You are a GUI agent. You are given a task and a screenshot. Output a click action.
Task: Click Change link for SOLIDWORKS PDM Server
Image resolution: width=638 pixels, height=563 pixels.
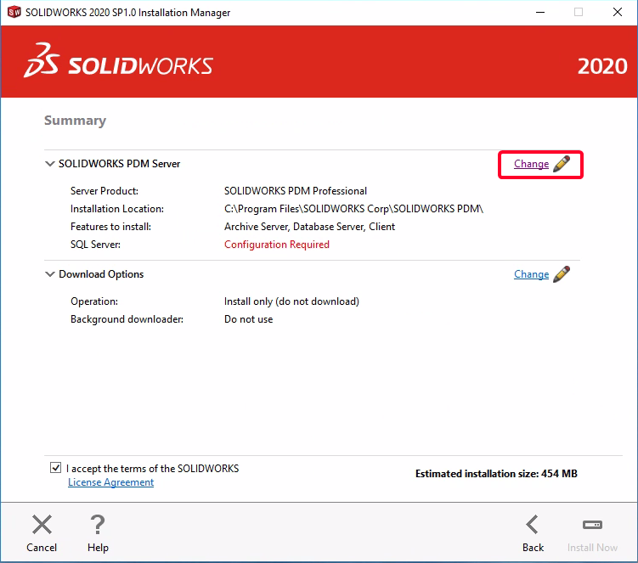click(x=531, y=164)
